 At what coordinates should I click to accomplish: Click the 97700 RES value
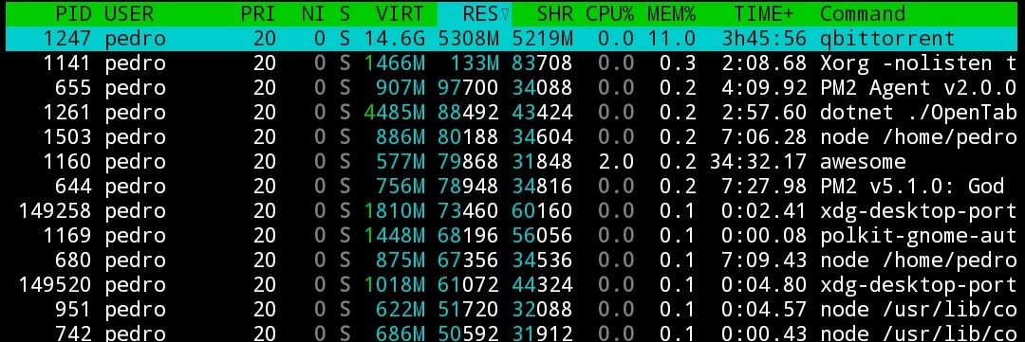(468, 87)
